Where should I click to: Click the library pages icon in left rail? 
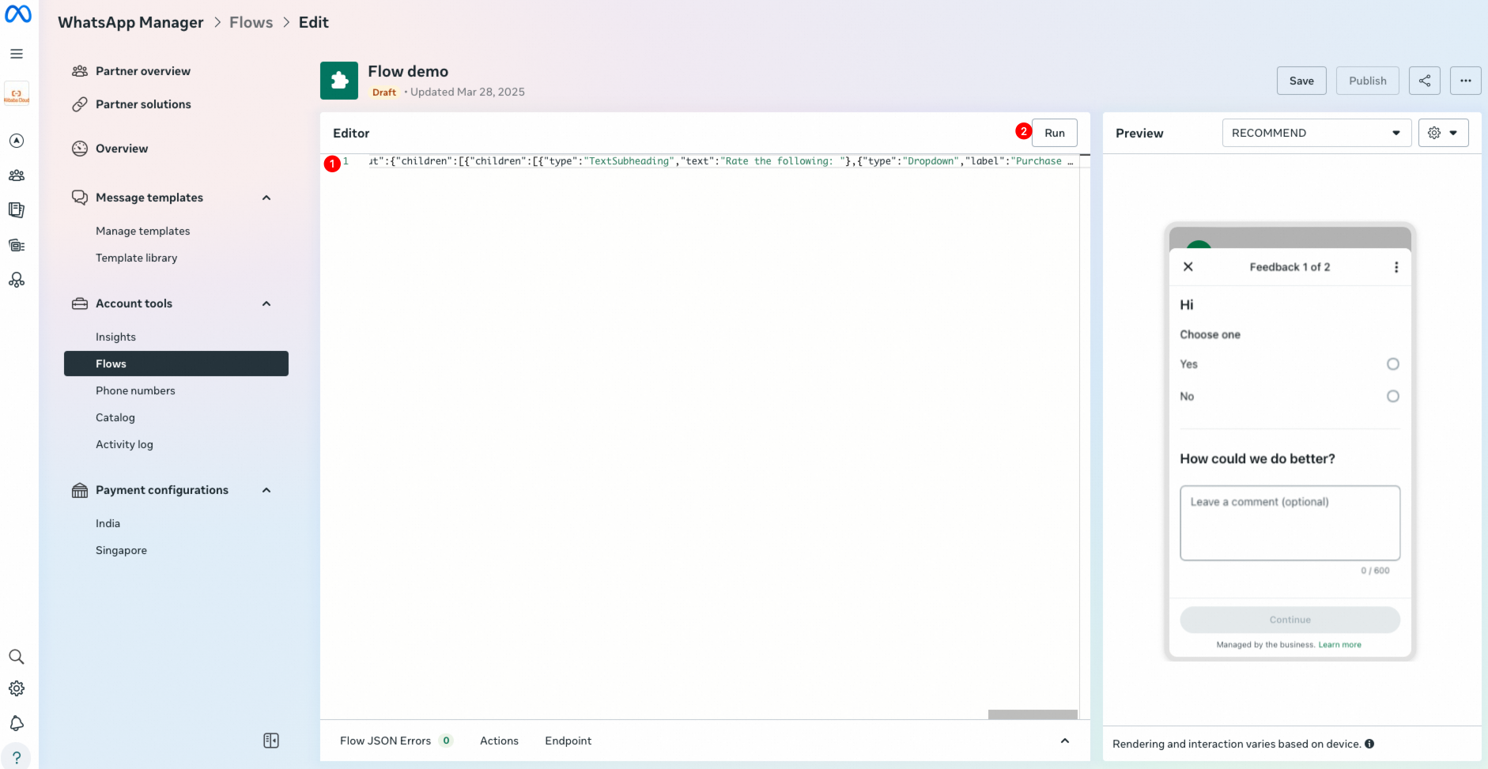pos(17,210)
